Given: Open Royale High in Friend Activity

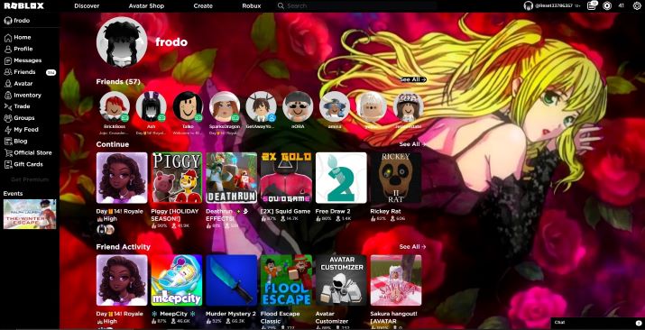Looking at the screenshot, I should 122,280.
